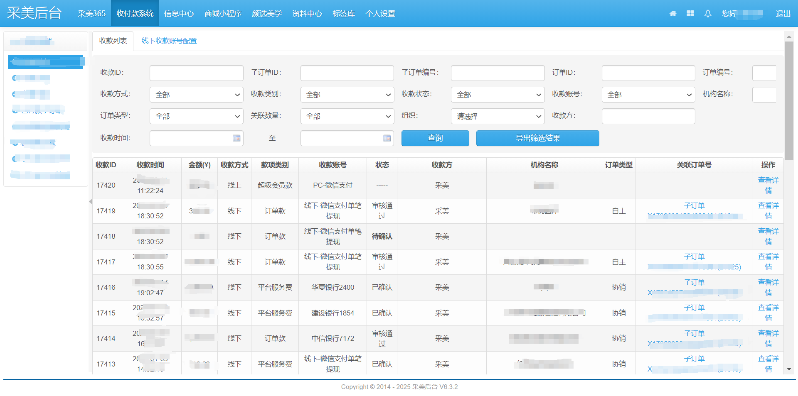Open 子订单 link in row 17416

(x=694, y=282)
